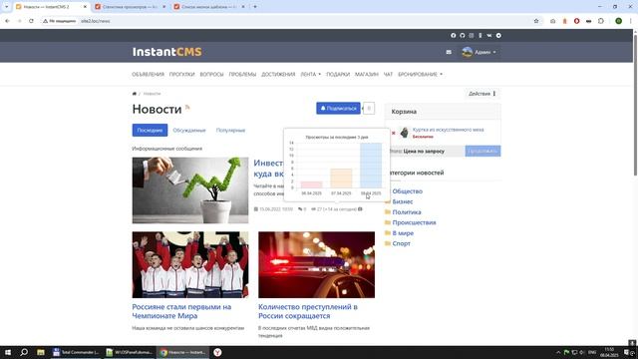The height and width of the screenshot is (359, 638).
Task: Open МАГАЗИН menu item
Action: [367, 74]
